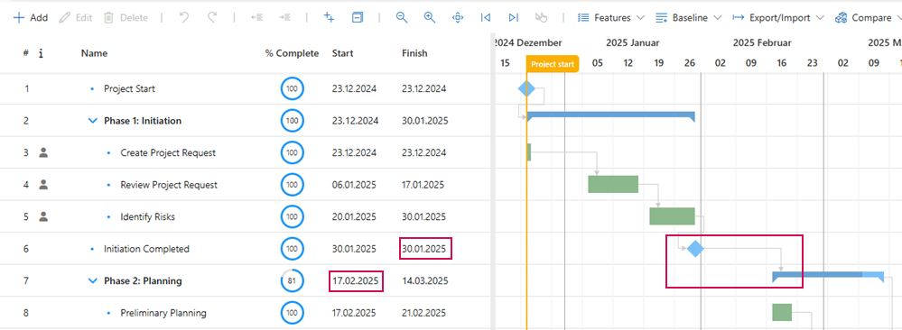Image resolution: width=902 pixels, height=330 pixels.
Task: Click assignee icon for Create Project Request
Action: pos(43,153)
